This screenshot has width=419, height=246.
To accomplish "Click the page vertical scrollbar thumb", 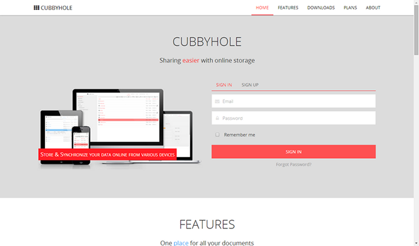I will (416, 30).
